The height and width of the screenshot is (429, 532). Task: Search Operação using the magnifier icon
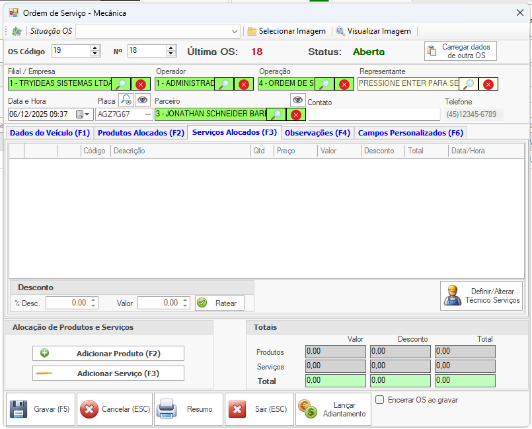coord(324,84)
